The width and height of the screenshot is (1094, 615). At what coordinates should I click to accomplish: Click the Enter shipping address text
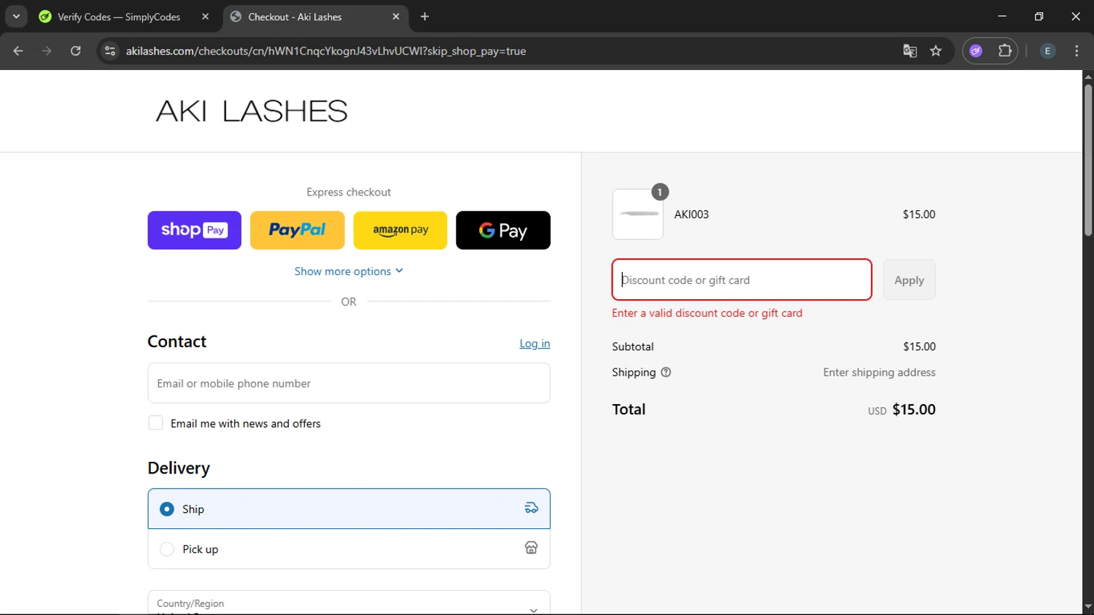coord(879,372)
